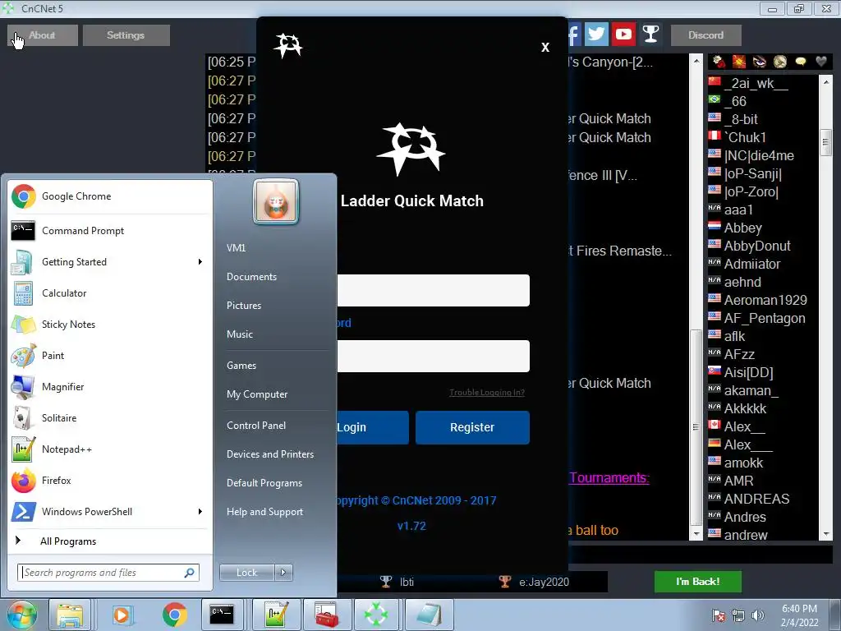Click the volume speaker tray icon

coord(758,615)
